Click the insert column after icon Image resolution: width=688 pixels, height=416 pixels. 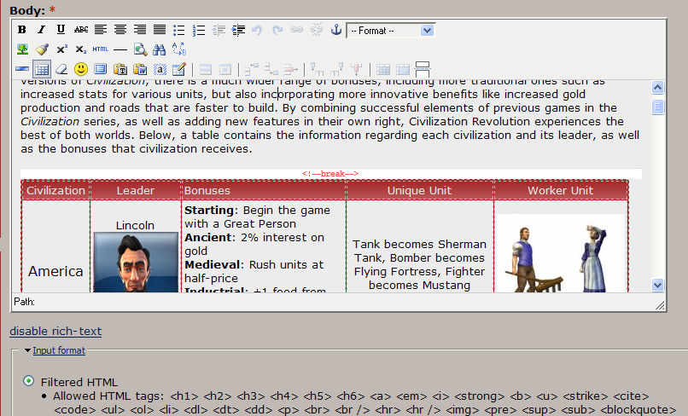click(x=336, y=69)
